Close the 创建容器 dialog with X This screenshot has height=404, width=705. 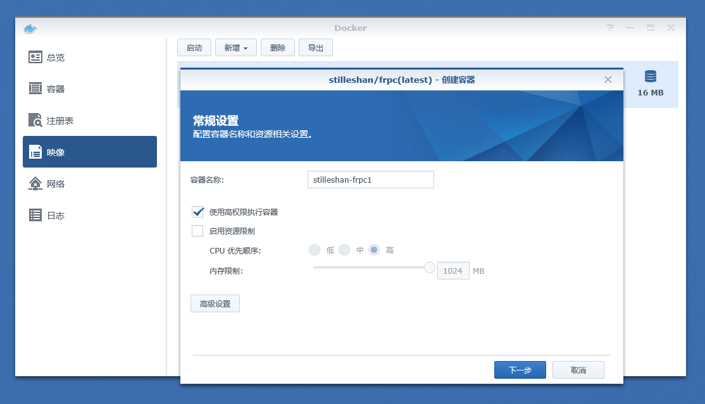tap(608, 80)
